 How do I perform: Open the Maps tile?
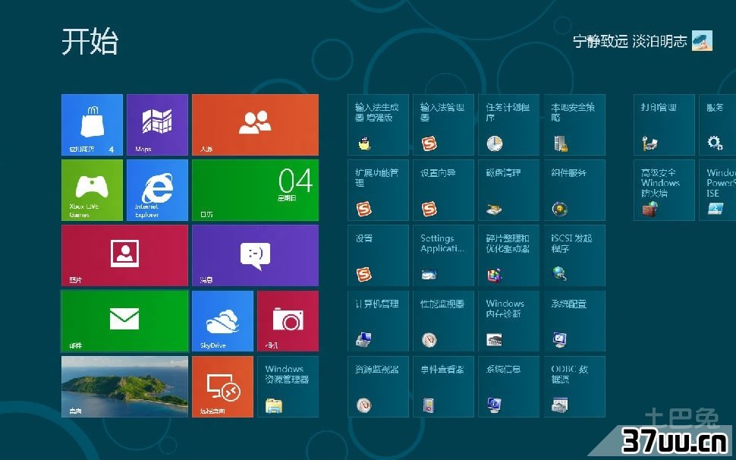157,124
